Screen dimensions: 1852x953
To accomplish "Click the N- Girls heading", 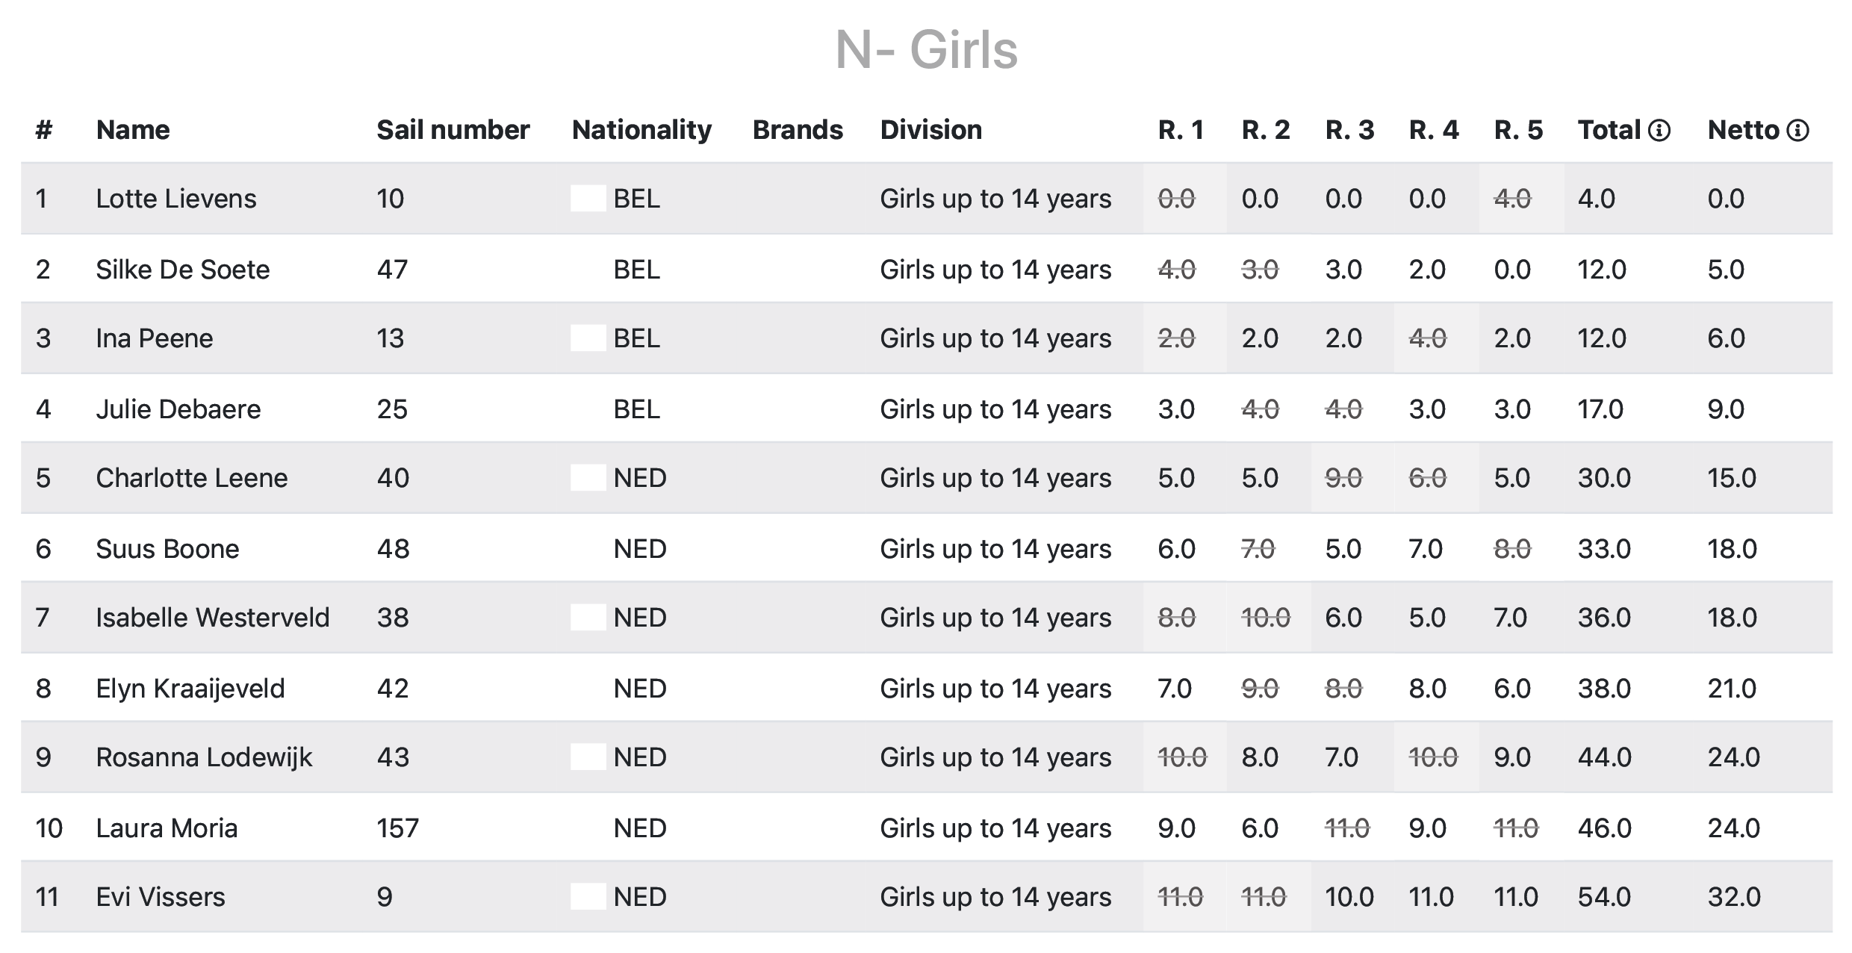I will pos(926,50).
